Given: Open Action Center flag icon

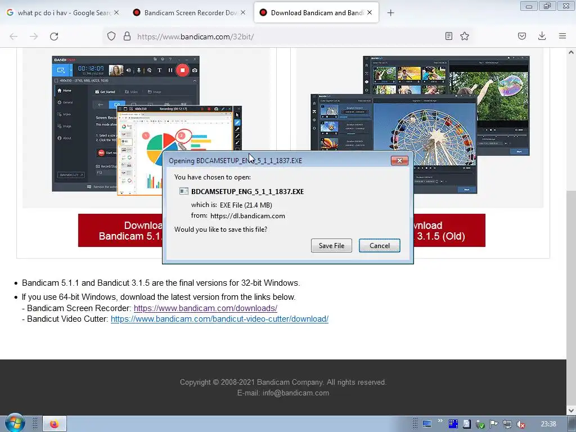Looking at the screenshot, I should pos(494,424).
